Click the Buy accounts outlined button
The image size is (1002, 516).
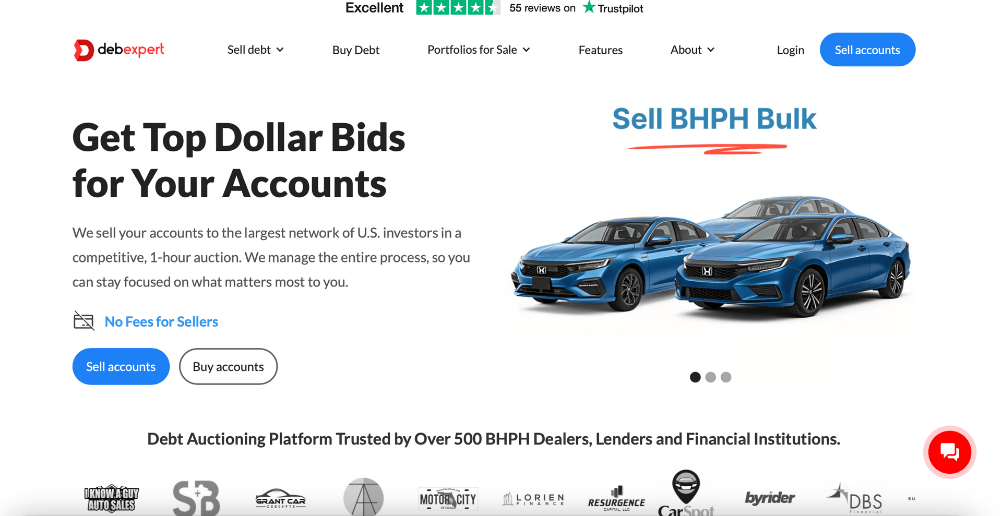pyautogui.click(x=228, y=366)
